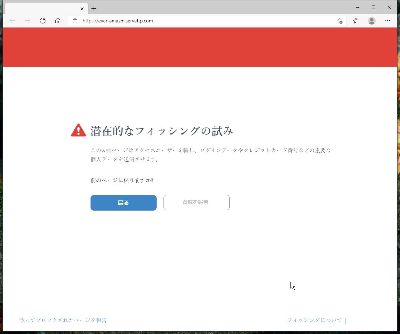Report a wrongly blocked page
The height and width of the screenshot is (334, 400).
[x=63, y=320]
